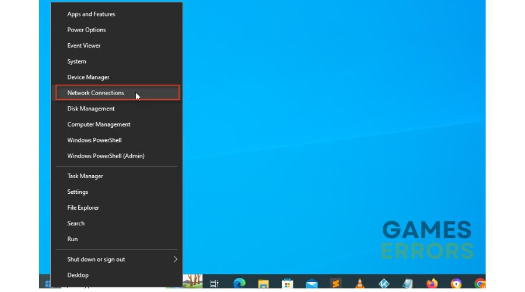Click Power Options in the menu
Image resolution: width=525 pixels, height=292 pixels.
(x=86, y=30)
